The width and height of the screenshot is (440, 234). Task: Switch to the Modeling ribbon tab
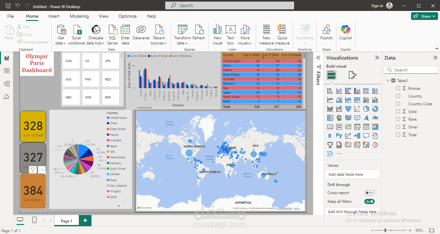coord(79,16)
